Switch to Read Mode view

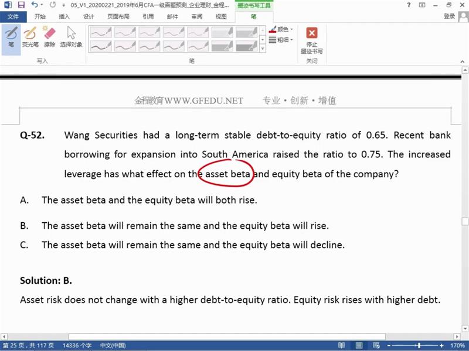[x=341, y=345]
